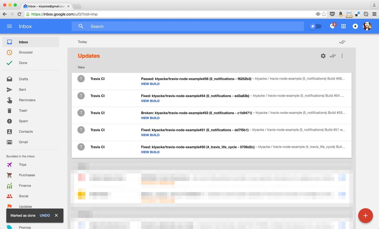
Task: Dismiss the Marked as done toast
Action: tap(56, 215)
